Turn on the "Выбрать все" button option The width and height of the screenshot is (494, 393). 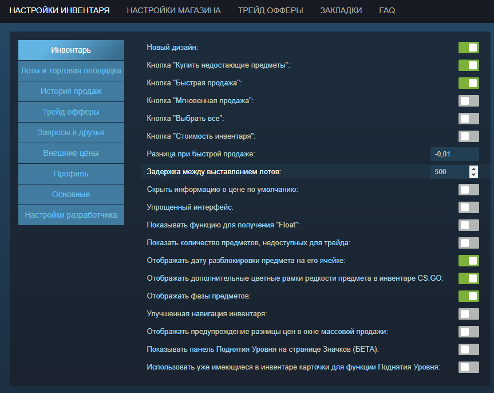pyautogui.click(x=469, y=119)
